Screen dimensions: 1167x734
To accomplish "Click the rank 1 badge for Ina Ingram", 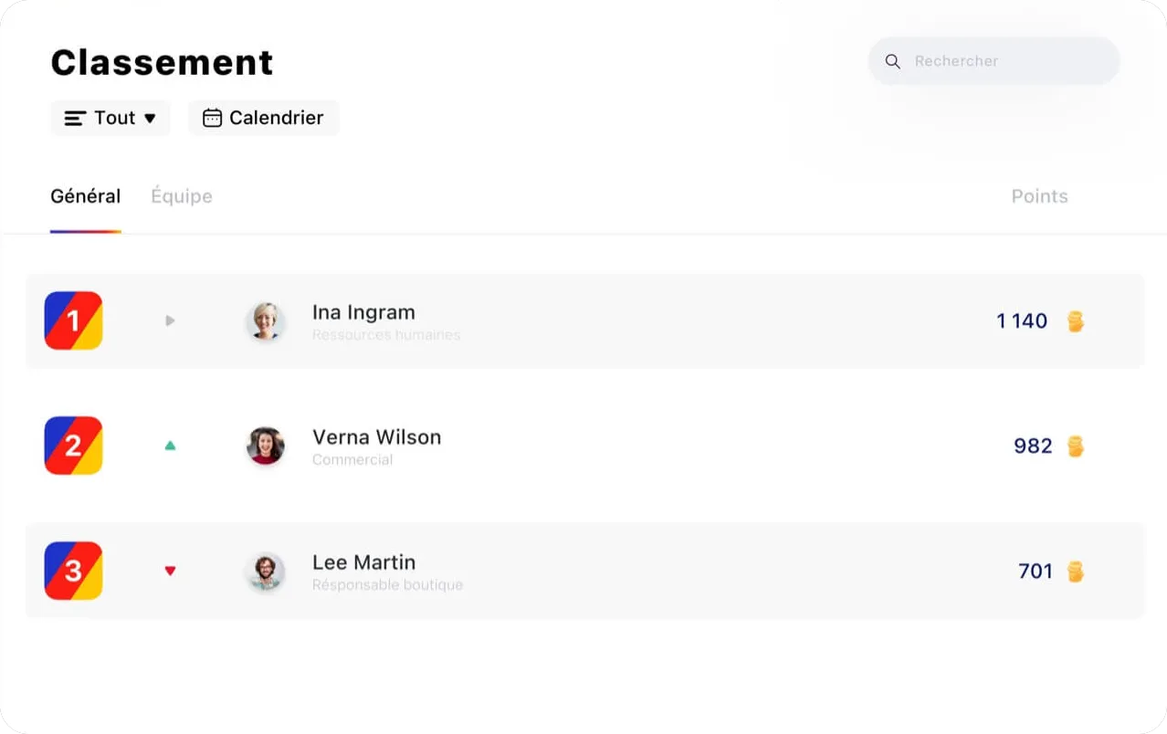I will [x=73, y=320].
